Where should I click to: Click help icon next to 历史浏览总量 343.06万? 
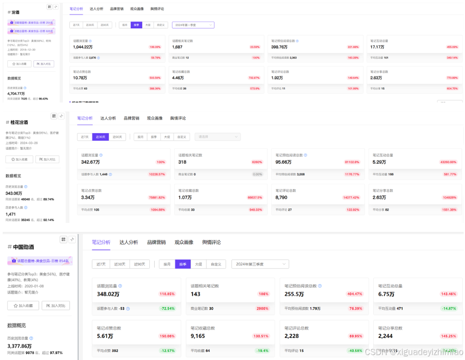26,187
